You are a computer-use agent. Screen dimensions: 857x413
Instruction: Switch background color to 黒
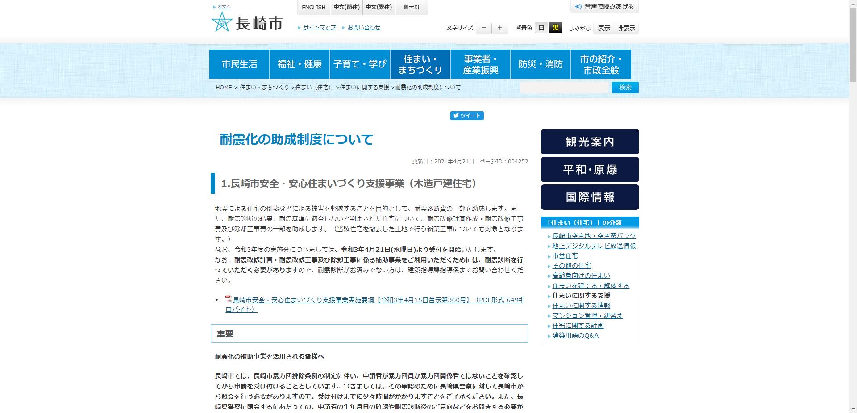pyautogui.click(x=556, y=28)
